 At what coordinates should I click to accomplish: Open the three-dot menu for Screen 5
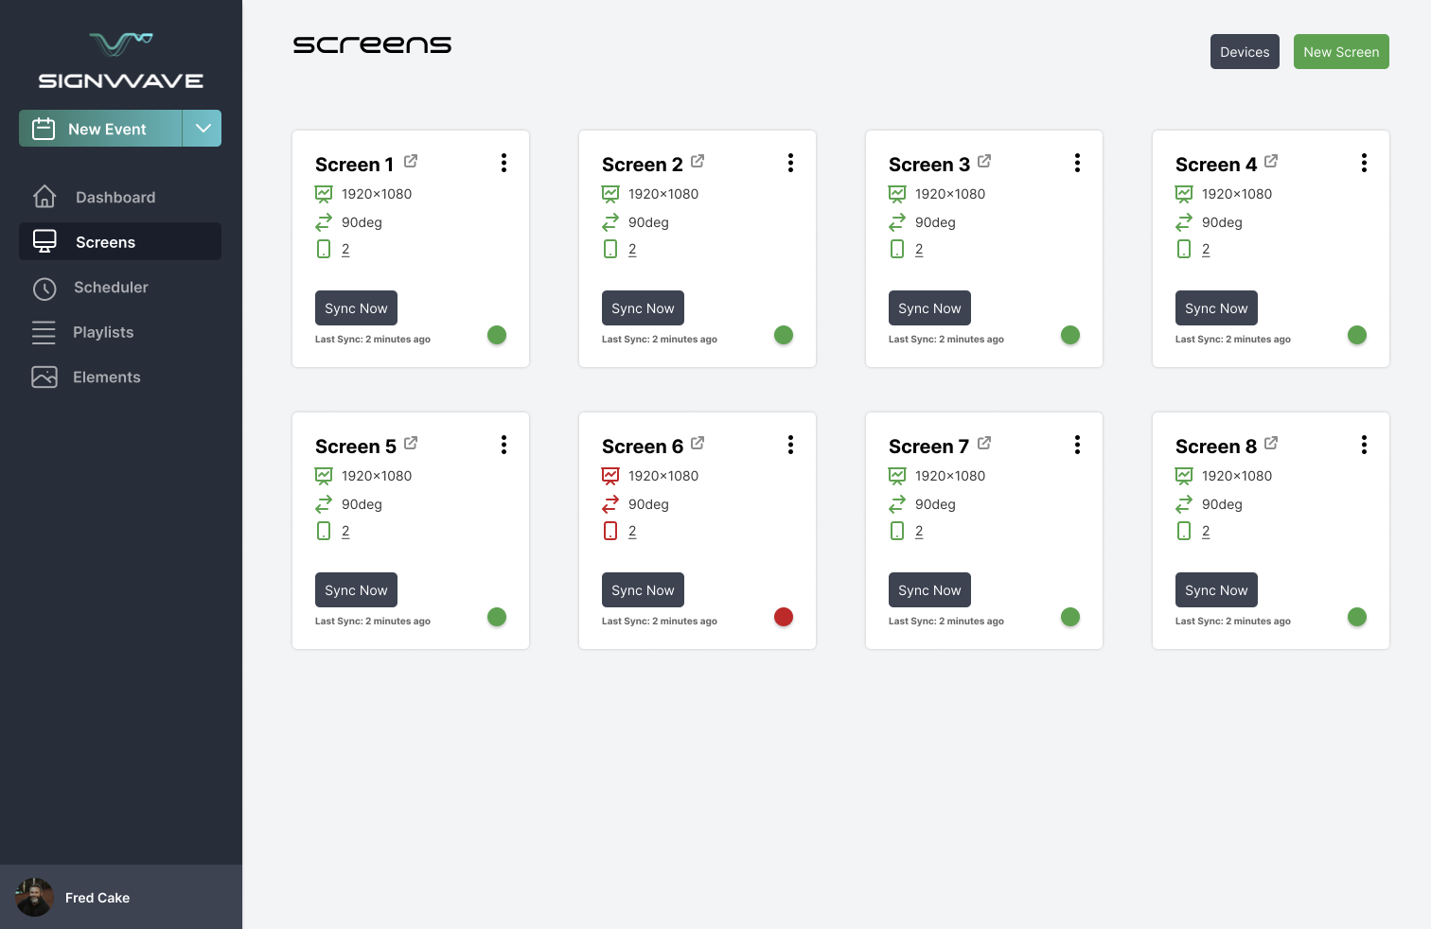point(503,445)
